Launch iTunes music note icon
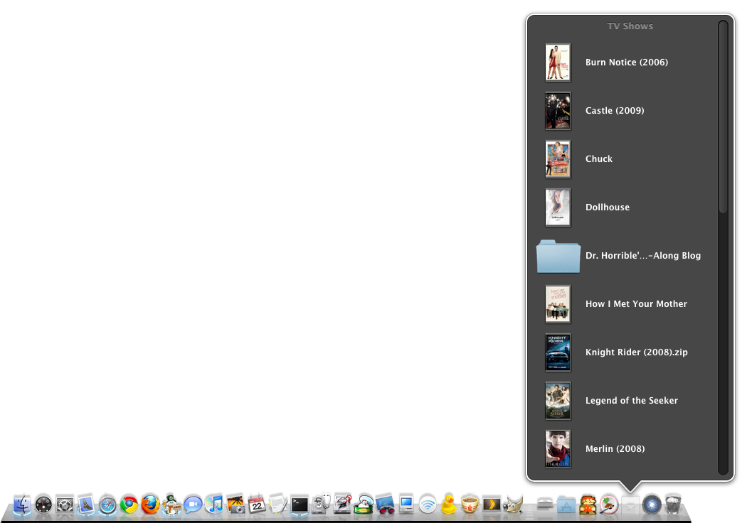Image resolution: width=752 pixels, height=523 pixels. (214, 505)
